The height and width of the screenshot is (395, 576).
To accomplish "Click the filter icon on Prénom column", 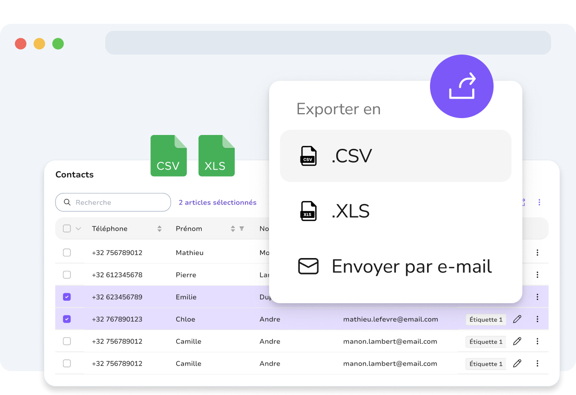I will click(x=242, y=228).
